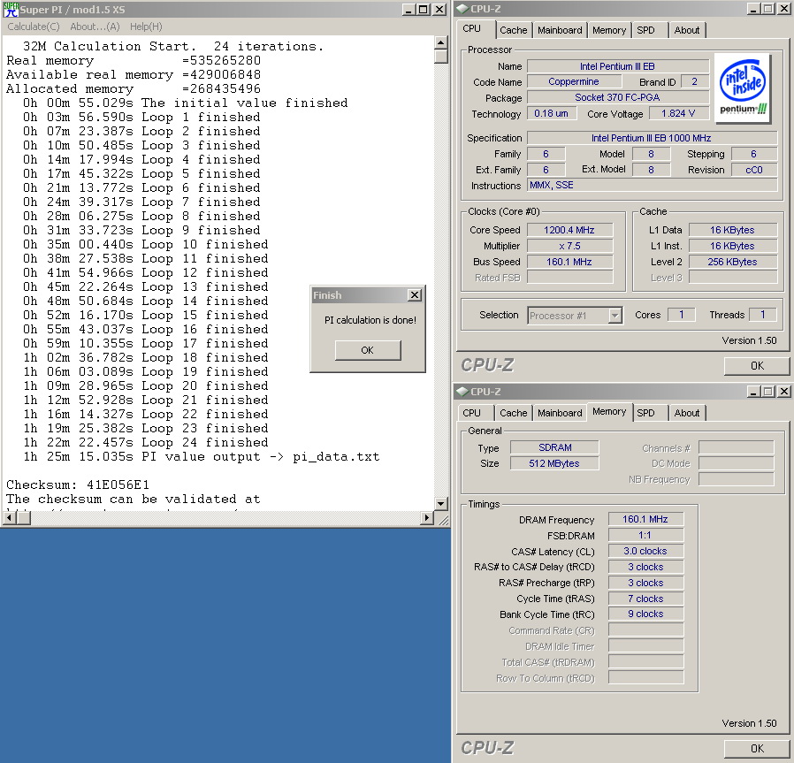
Task: Click the Core Voltage value 1.824 V
Action: point(678,113)
